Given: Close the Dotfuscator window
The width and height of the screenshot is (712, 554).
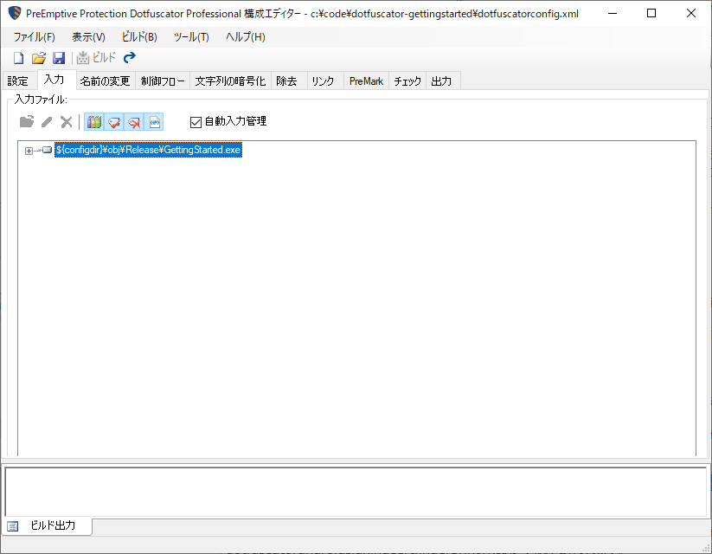Looking at the screenshot, I should click(690, 13).
